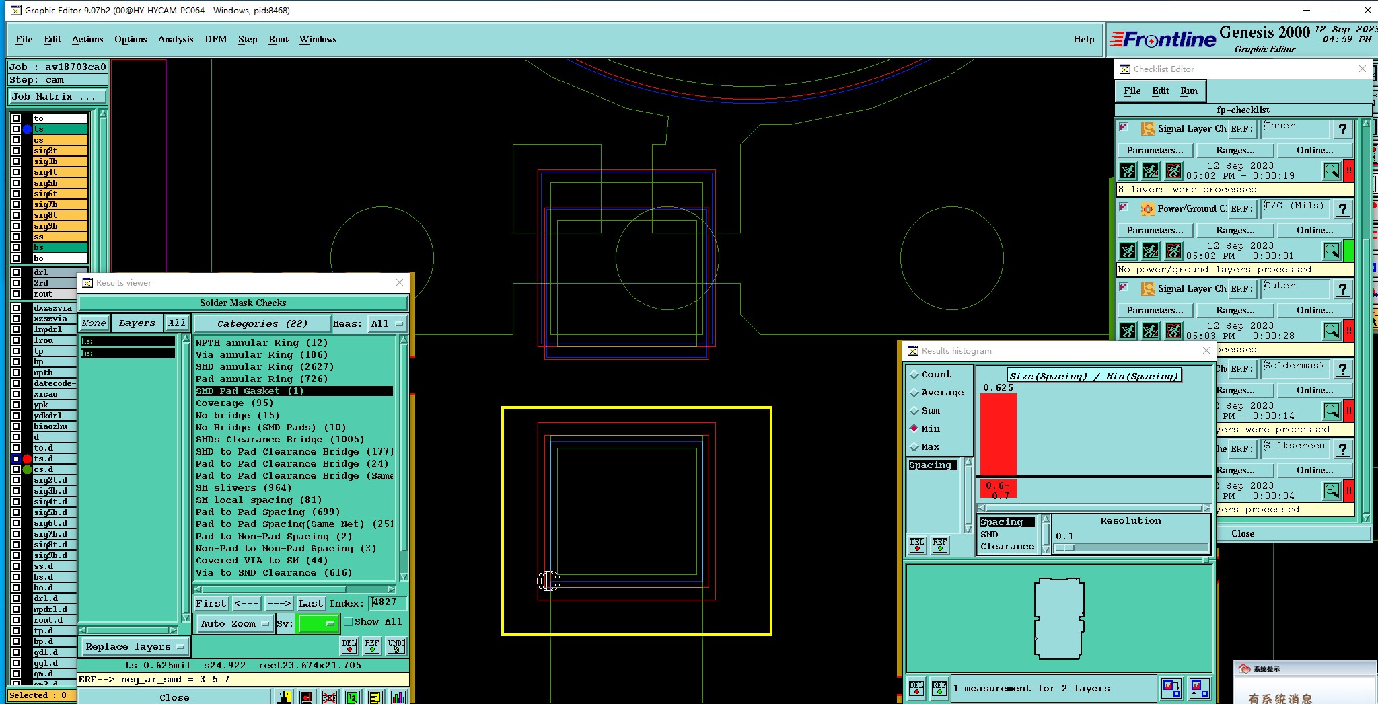Click the yellow notes icon in Results viewer

[x=375, y=697]
